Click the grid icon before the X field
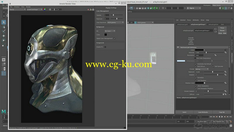The width and height of the screenshot is (234, 132). click(163, 8)
